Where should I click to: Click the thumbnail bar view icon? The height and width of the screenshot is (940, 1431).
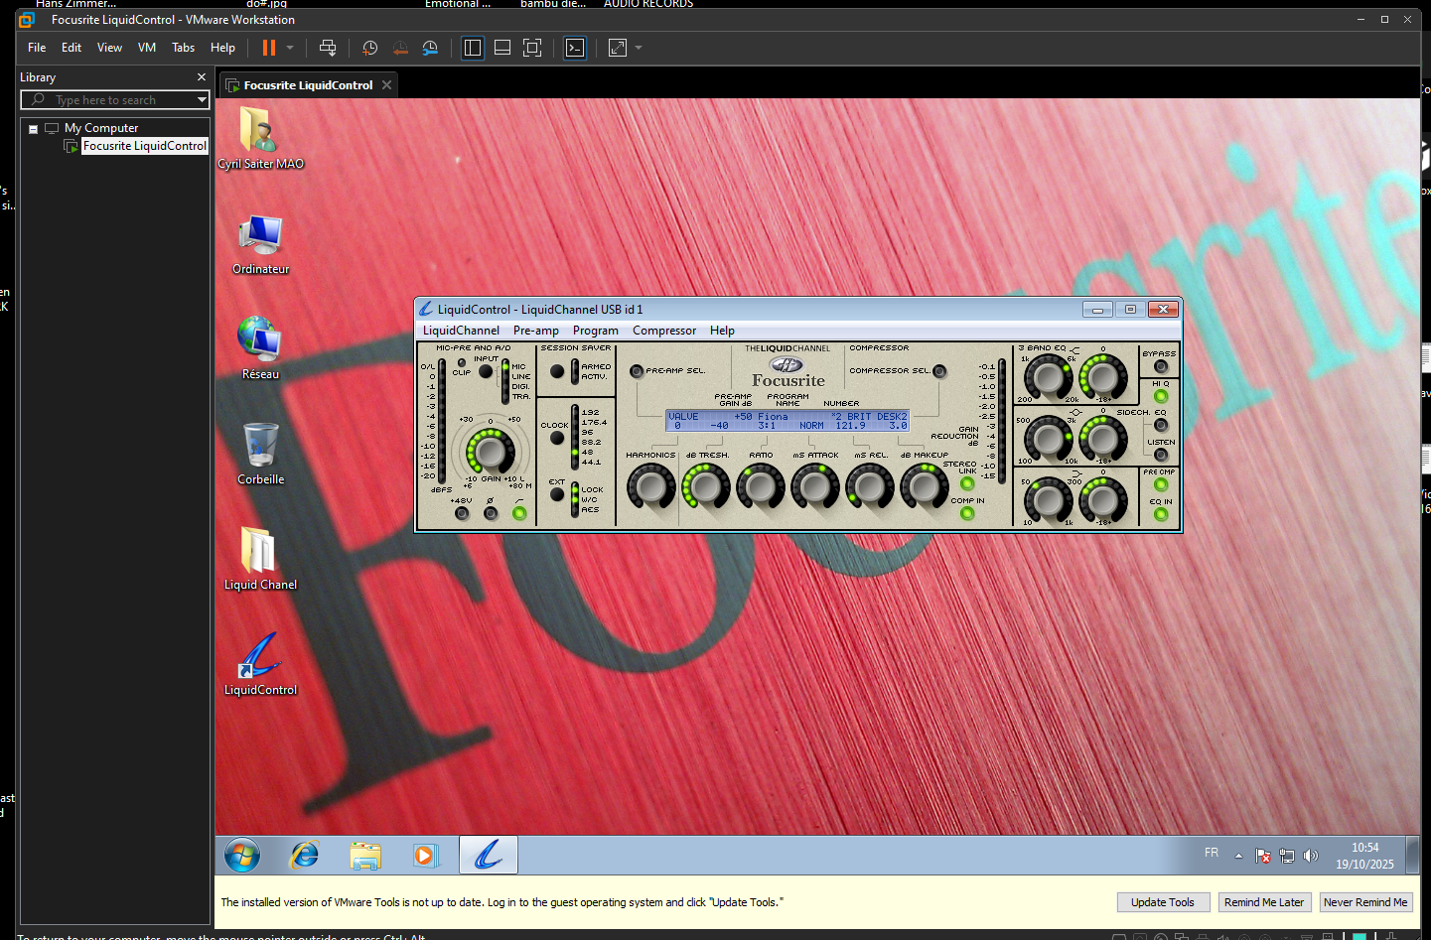502,48
